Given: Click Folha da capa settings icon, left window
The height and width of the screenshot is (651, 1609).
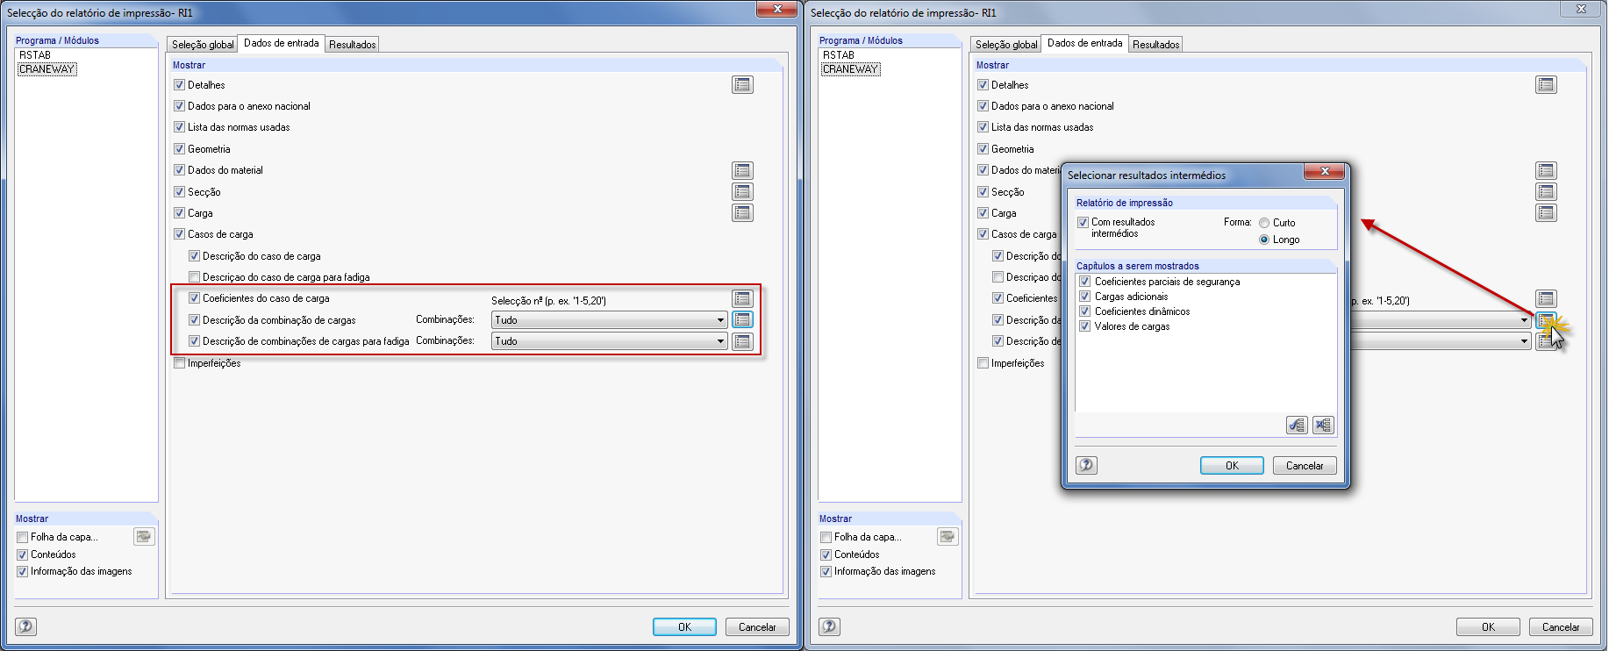Looking at the screenshot, I should tap(144, 536).
